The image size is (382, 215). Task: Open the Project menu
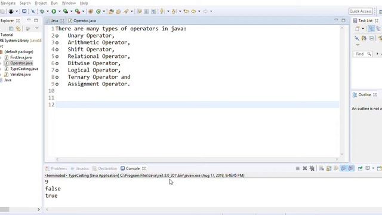click(x=41, y=3)
